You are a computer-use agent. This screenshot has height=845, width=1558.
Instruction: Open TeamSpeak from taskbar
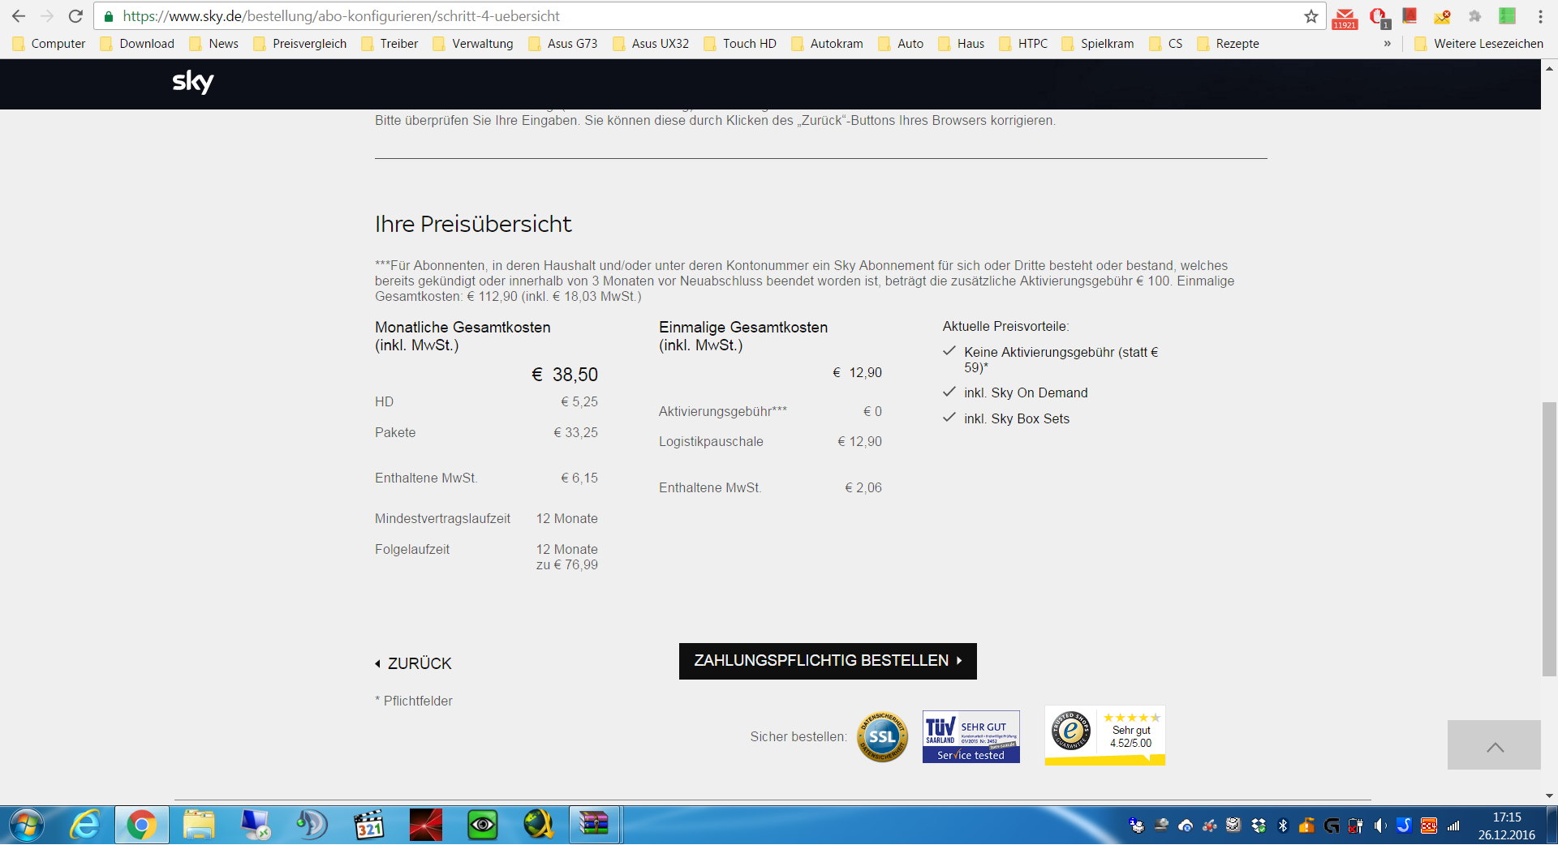312,826
